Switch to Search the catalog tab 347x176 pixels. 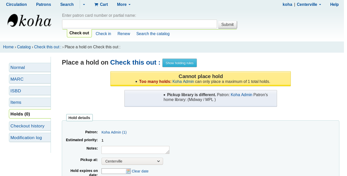pos(153,34)
